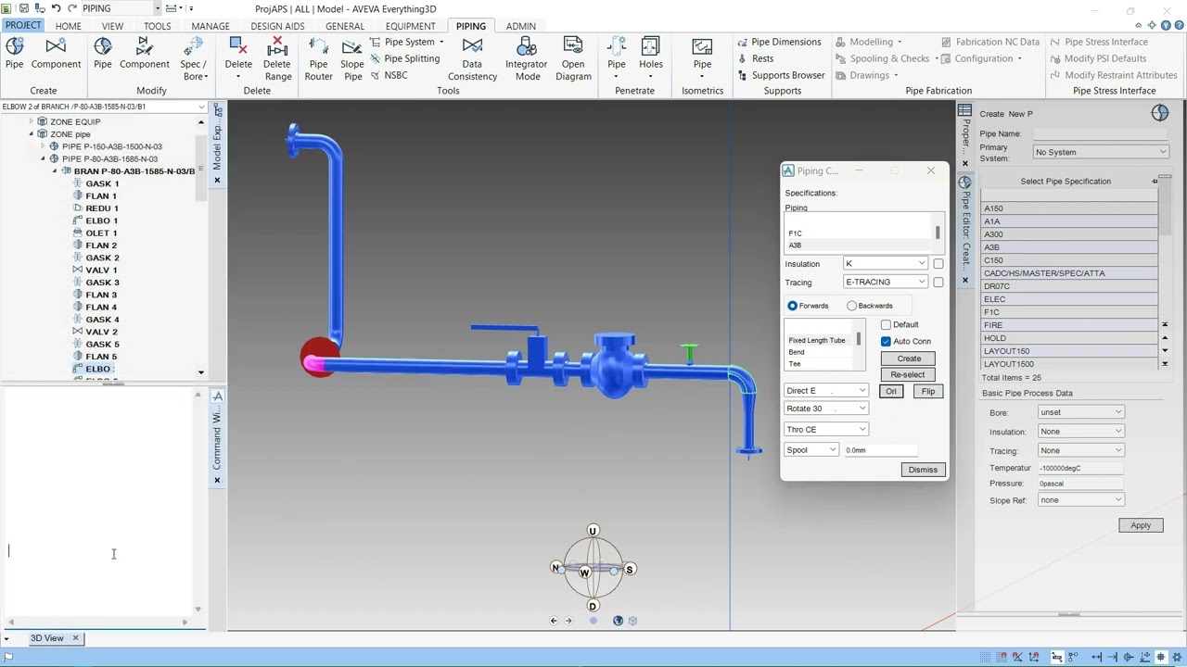Switch to the HOME ribbon tab

pyautogui.click(x=68, y=26)
